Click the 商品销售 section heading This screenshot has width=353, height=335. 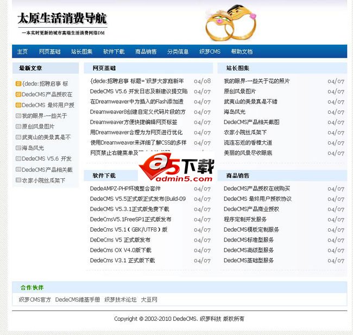(238, 176)
